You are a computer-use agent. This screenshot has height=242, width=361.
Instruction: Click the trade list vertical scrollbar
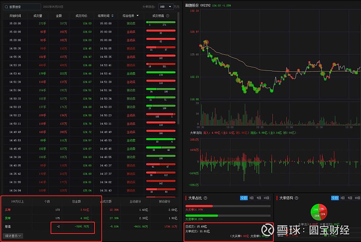(x=178, y=68)
